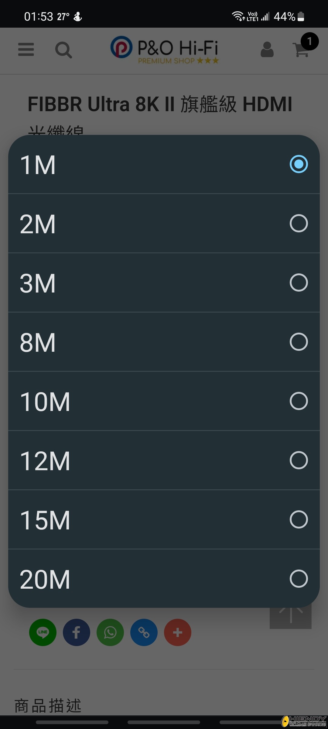Choose the 8M length option

click(x=164, y=342)
